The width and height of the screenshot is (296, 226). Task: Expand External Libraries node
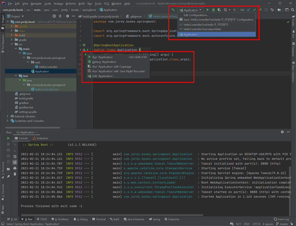click(8, 116)
